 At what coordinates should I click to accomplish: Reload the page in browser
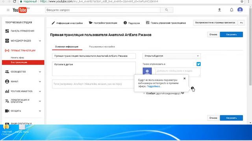click(15, 2)
